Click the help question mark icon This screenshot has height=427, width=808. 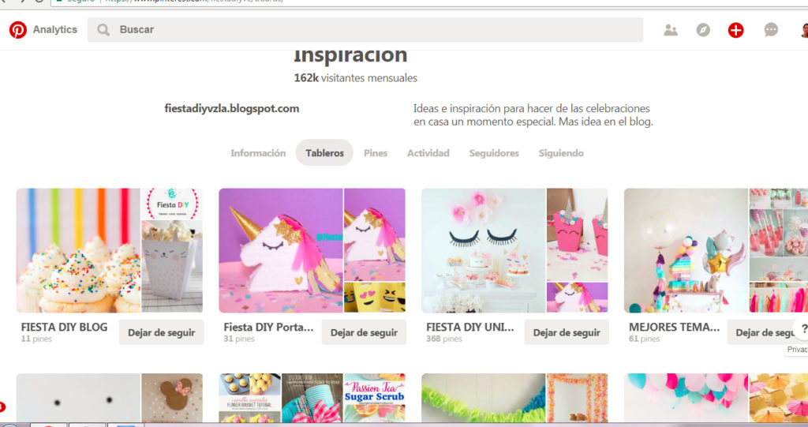tap(803, 329)
